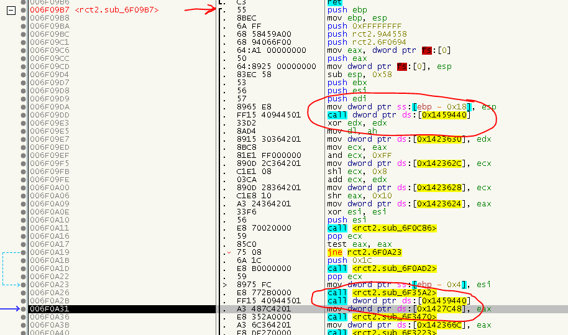Select address row 006F0A1D

[50, 268]
